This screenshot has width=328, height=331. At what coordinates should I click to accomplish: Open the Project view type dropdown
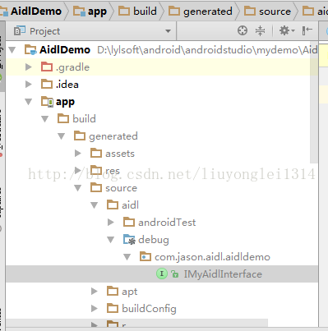(x=168, y=31)
